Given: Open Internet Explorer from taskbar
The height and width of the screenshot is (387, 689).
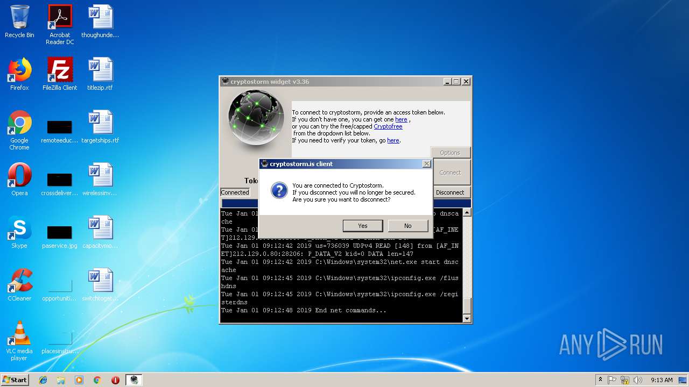Looking at the screenshot, I should pyautogui.click(x=43, y=380).
